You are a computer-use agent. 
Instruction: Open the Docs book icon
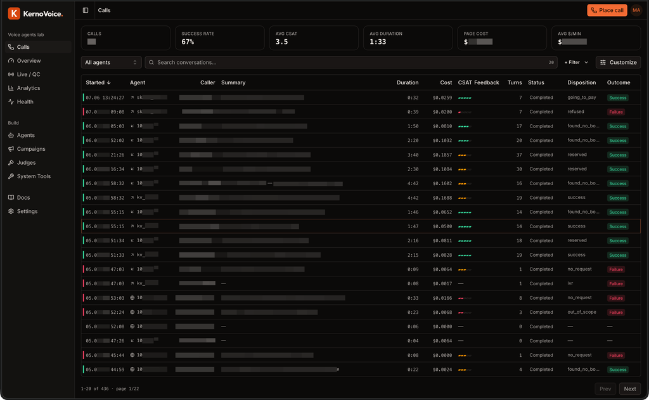pos(11,198)
